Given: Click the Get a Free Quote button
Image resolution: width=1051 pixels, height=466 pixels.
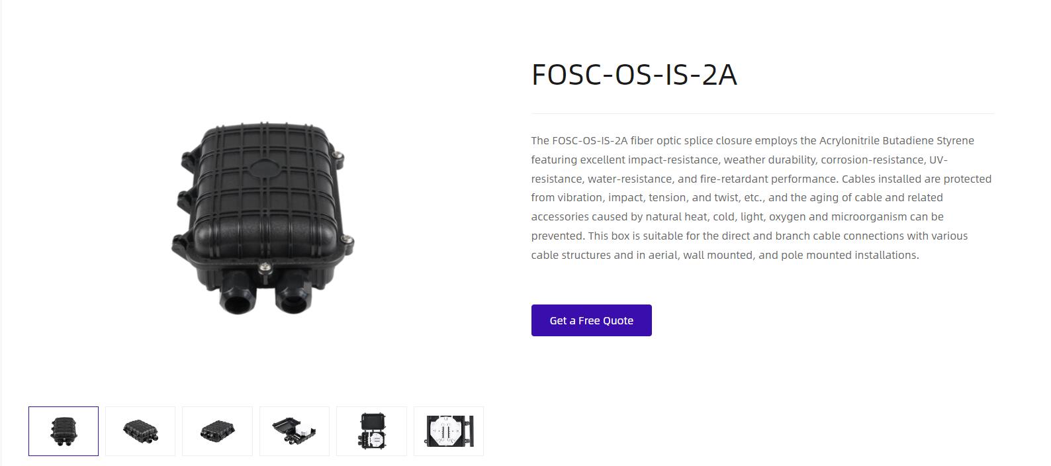Looking at the screenshot, I should [x=592, y=320].
